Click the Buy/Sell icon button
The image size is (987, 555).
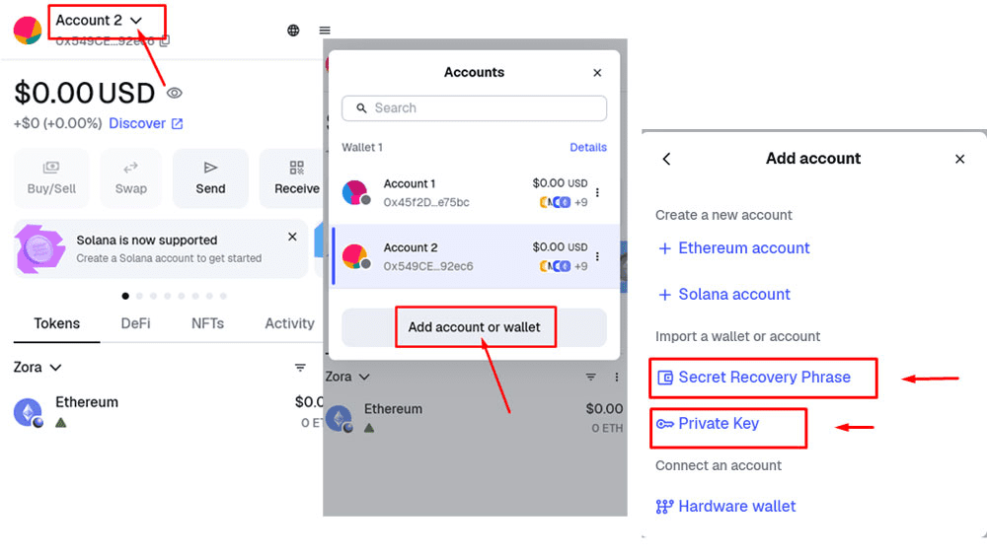click(51, 169)
